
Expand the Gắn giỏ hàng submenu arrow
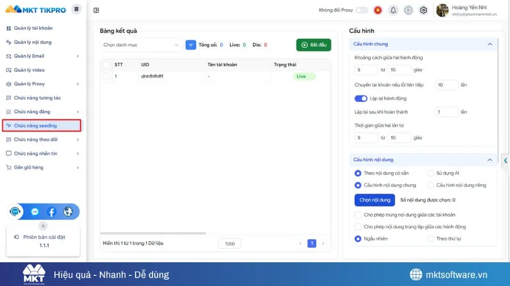[x=78, y=168]
